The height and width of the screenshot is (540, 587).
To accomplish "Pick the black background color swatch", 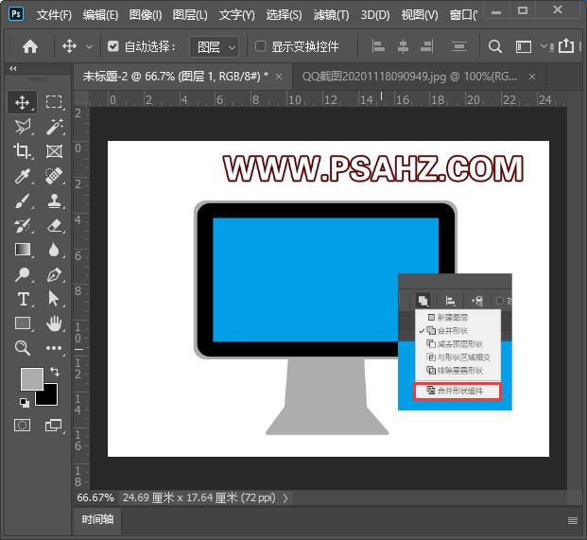I will (x=50, y=397).
